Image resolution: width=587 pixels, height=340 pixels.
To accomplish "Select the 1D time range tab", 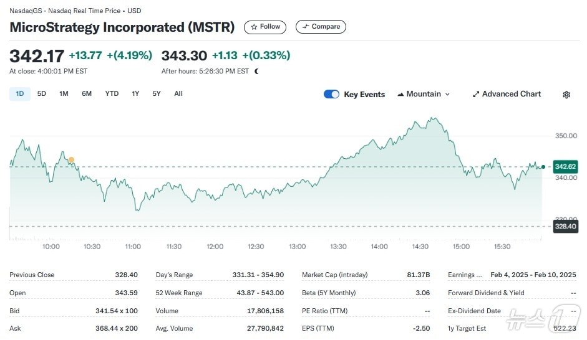I will (20, 94).
